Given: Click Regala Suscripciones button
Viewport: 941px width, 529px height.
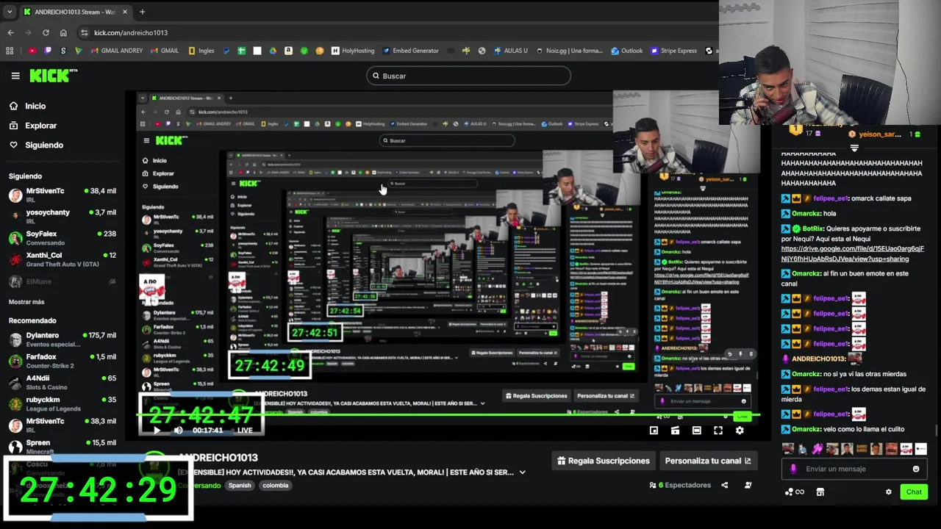Looking at the screenshot, I should [x=604, y=461].
